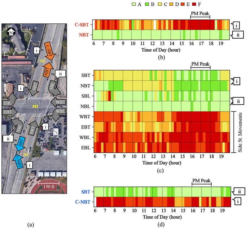247x230 pixels.
Task: Click the yellow MI intersection label on the map
Action: click(35, 107)
